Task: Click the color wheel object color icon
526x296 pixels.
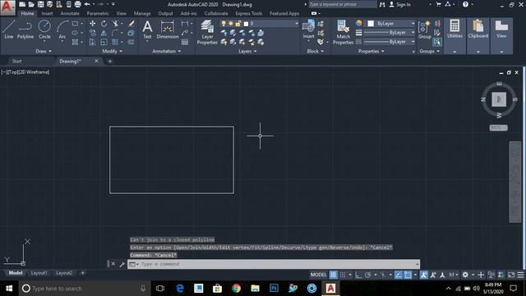Action: [358, 23]
